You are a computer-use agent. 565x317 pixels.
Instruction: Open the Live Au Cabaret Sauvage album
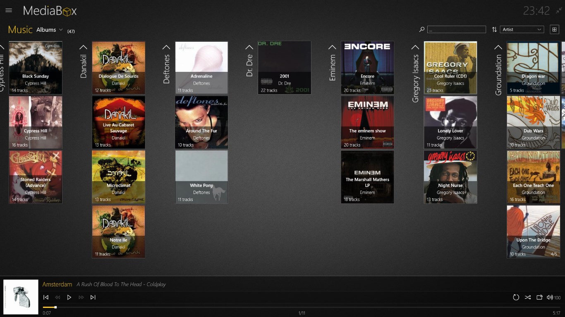(x=119, y=122)
